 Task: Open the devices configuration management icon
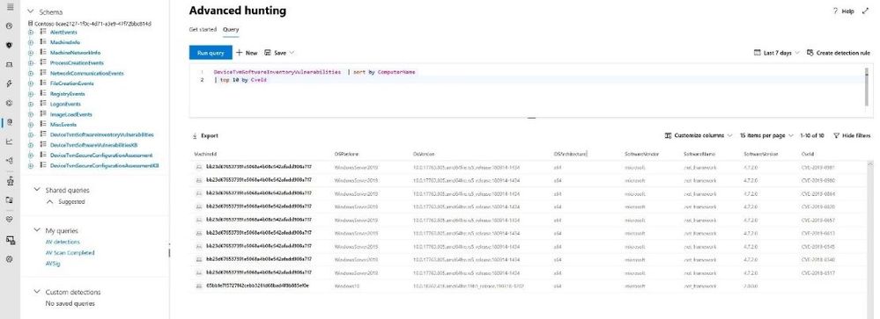[x=10, y=240]
